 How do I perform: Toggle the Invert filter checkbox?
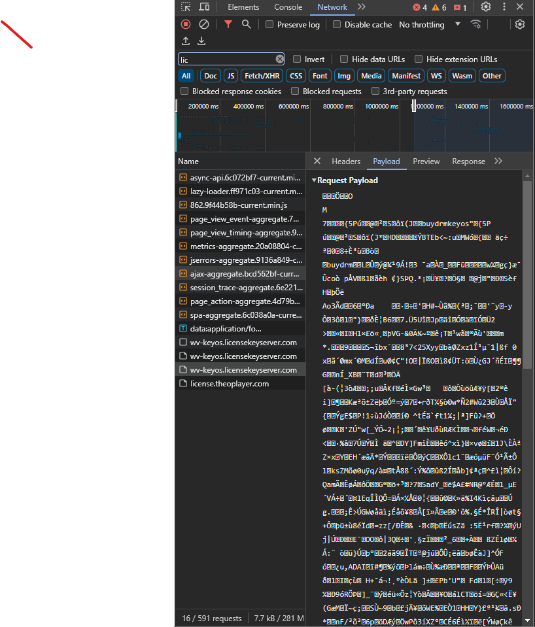click(x=297, y=59)
